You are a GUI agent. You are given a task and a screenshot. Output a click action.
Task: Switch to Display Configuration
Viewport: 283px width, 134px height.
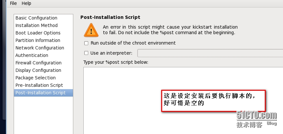[38, 70]
